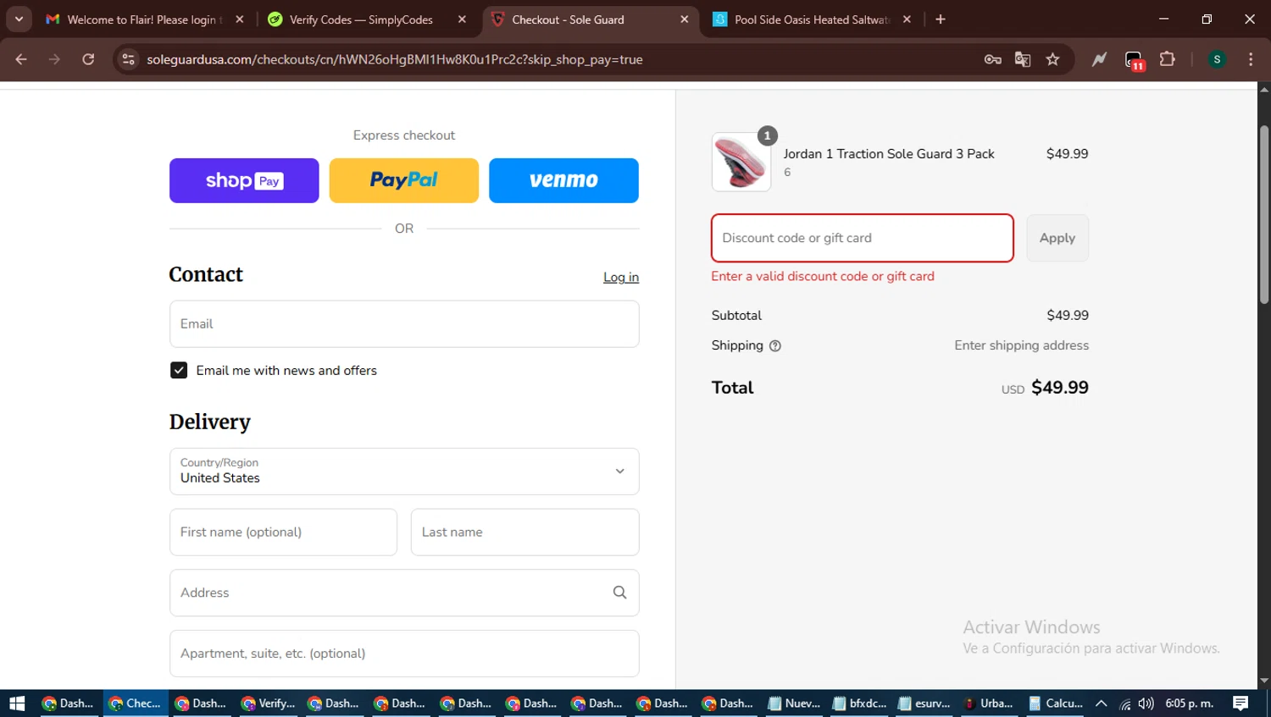Pay with PayPal
Viewport: 1271px width, 717px height.
[x=404, y=180]
